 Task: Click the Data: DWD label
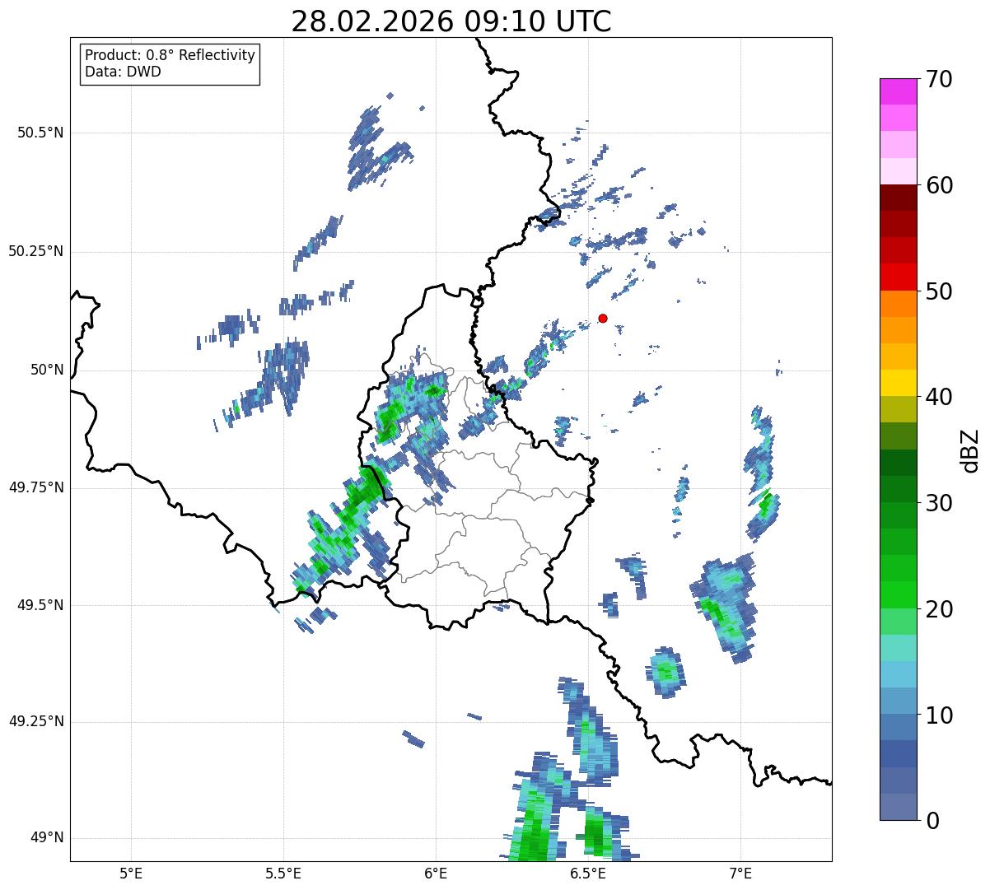123,72
